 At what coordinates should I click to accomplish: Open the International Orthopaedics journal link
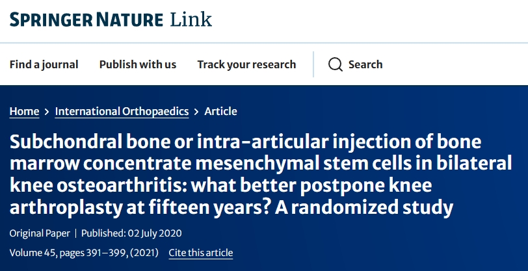pyautogui.click(x=122, y=111)
